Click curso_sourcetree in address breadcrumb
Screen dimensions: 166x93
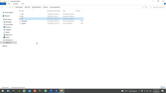55,7
